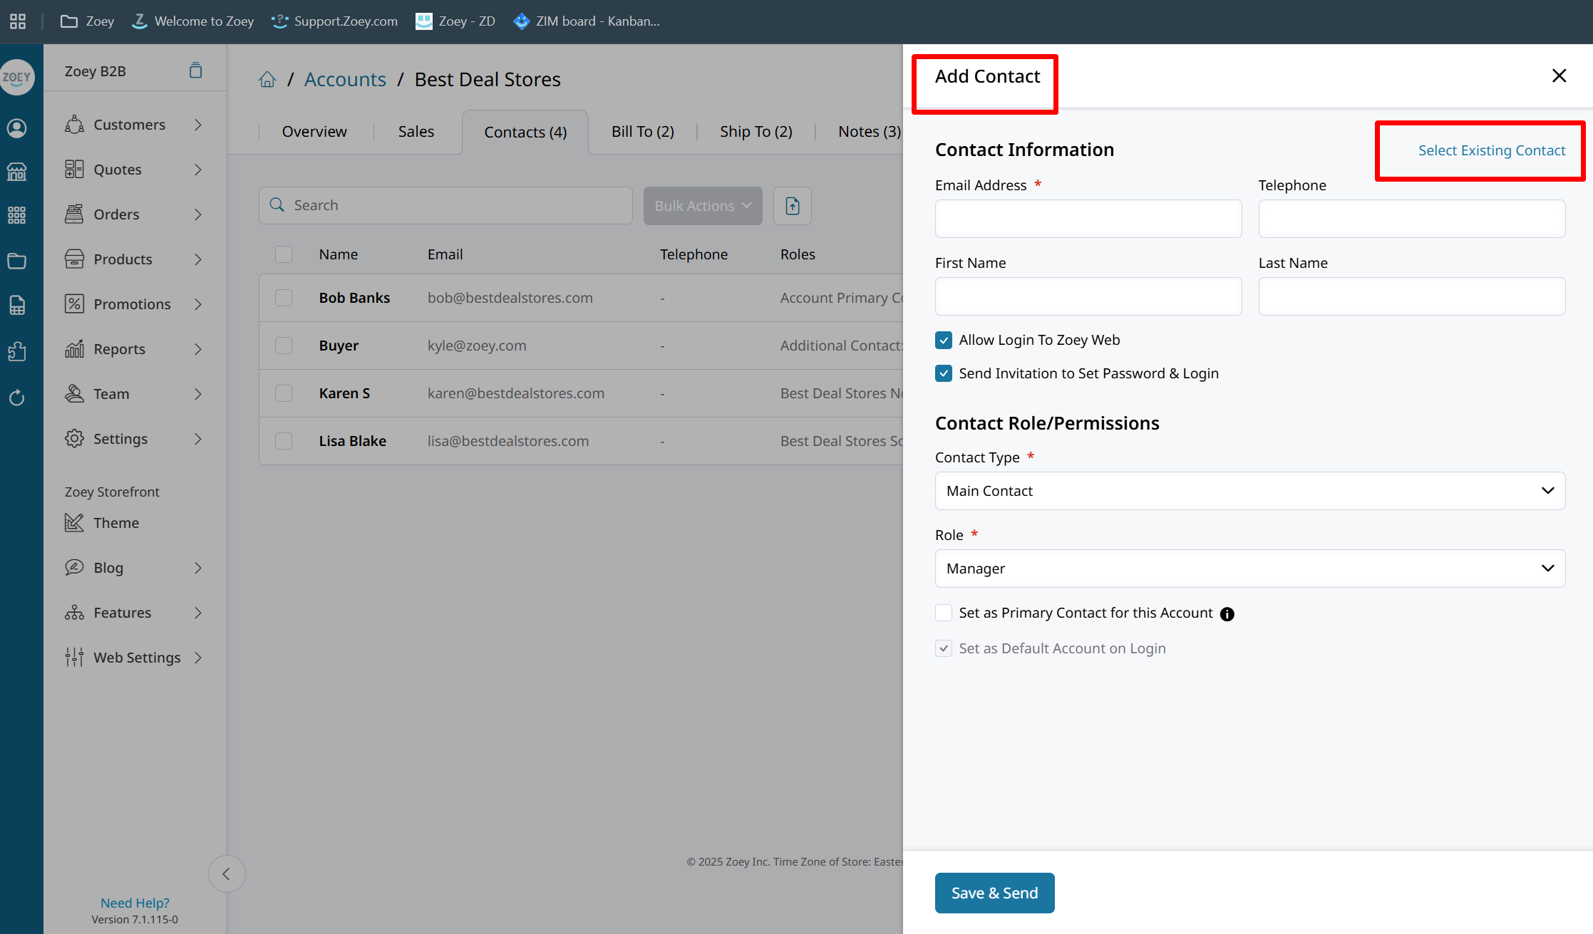Screen dimensions: 1593x934
Task: Open ZIM board Kanban bookmark
Action: (587, 21)
